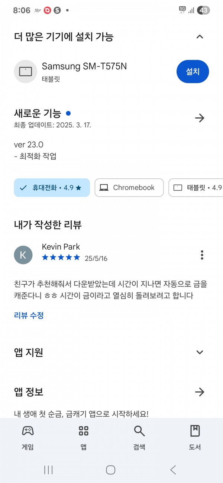Tap Kevin Park's profile avatar
223x483 pixels.
(23, 255)
